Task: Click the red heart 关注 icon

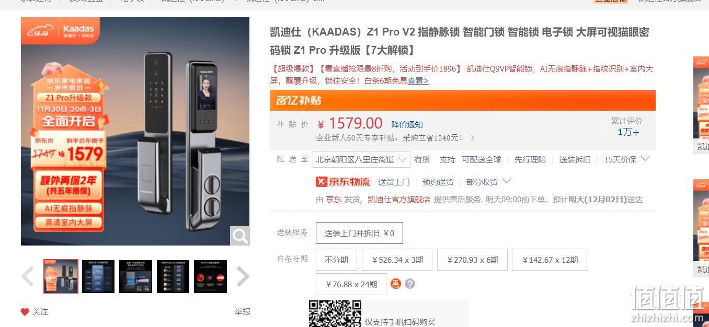Action: [x=25, y=312]
